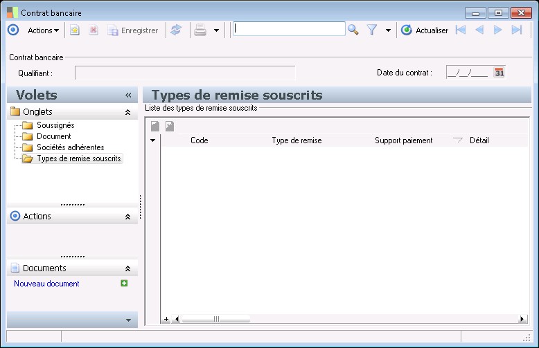Image resolution: width=539 pixels, height=348 pixels.
Task: Click the second gray grid toolbar icon
Action: (170, 127)
